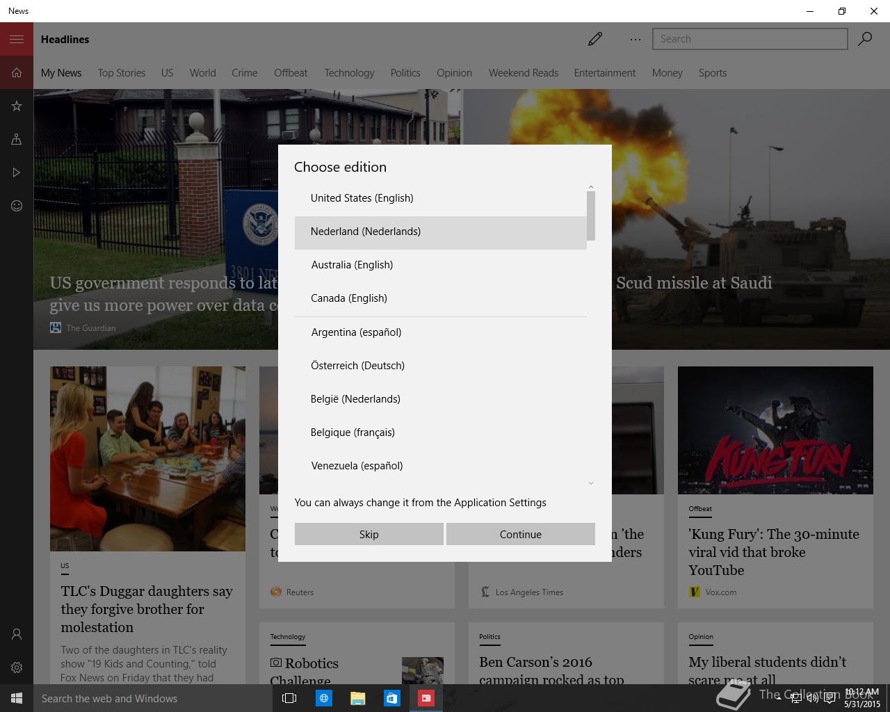Open the feedback smiley icon
890x712 pixels.
(17, 206)
